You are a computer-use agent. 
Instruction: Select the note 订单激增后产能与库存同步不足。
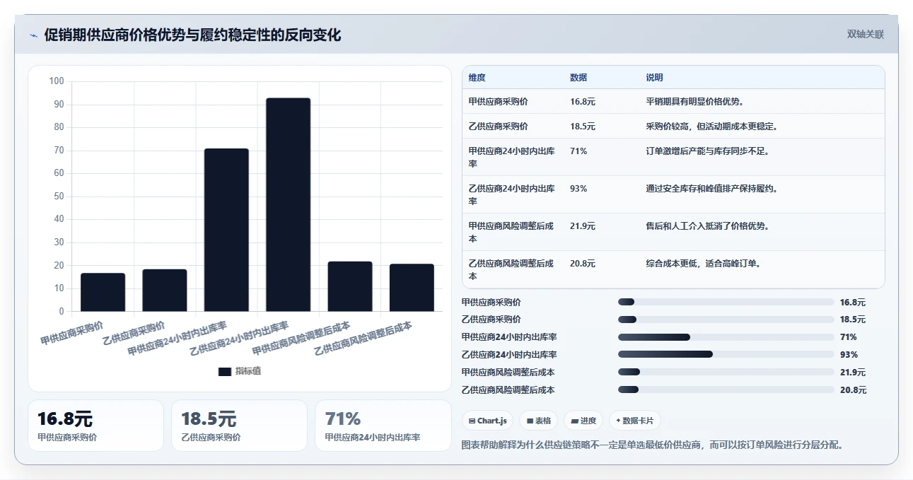coord(707,151)
